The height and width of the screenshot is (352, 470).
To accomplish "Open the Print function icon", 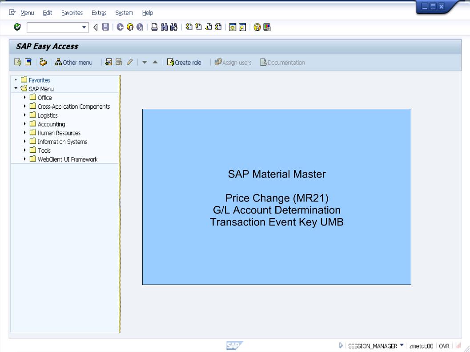I will pyautogui.click(x=154, y=28).
